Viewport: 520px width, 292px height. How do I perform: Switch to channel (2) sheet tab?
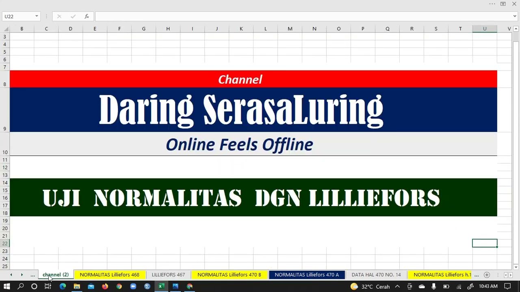click(56, 275)
